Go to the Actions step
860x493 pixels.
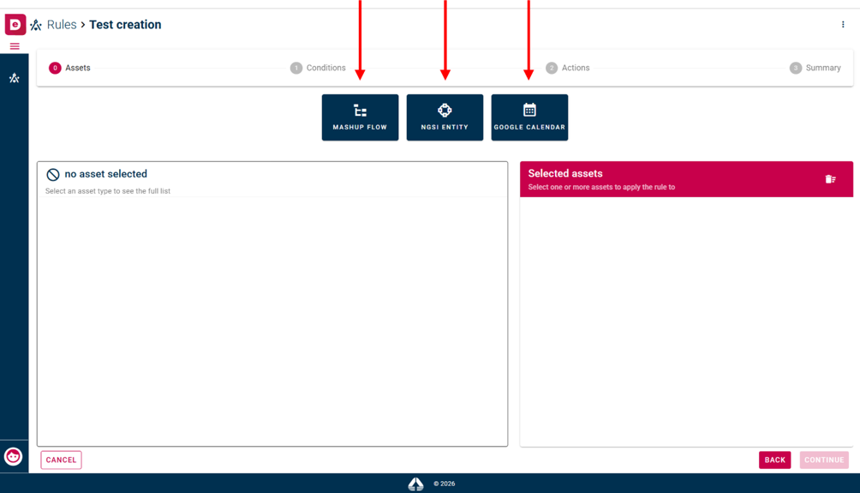point(568,68)
